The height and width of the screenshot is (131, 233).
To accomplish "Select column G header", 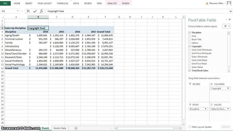I will (119, 17).
